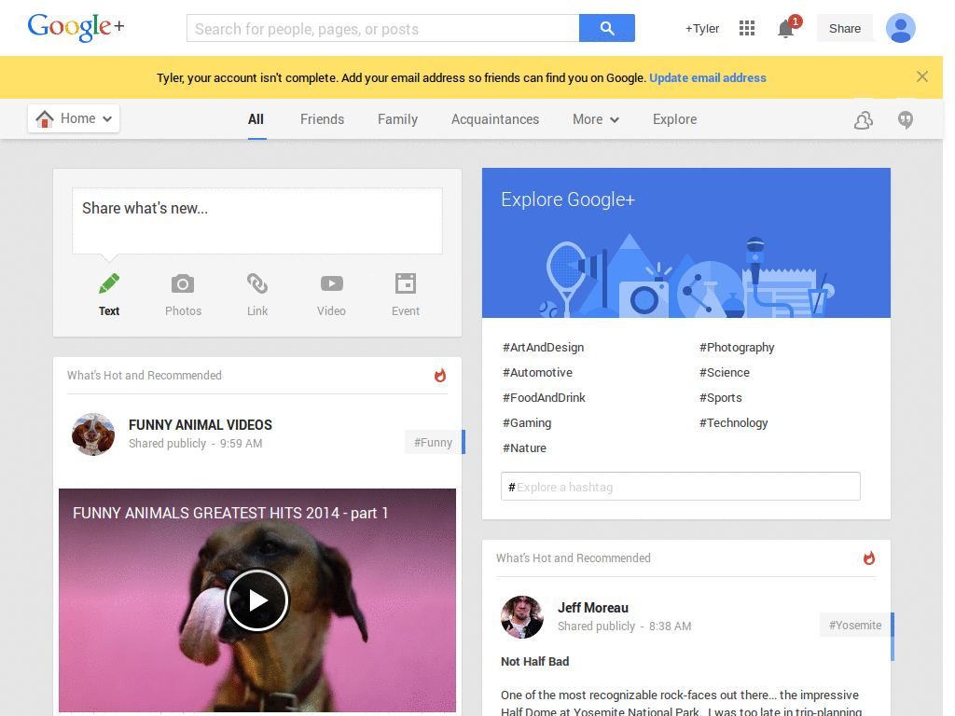Click the home icon in navigation
The height and width of the screenshot is (716, 955).
click(x=45, y=118)
